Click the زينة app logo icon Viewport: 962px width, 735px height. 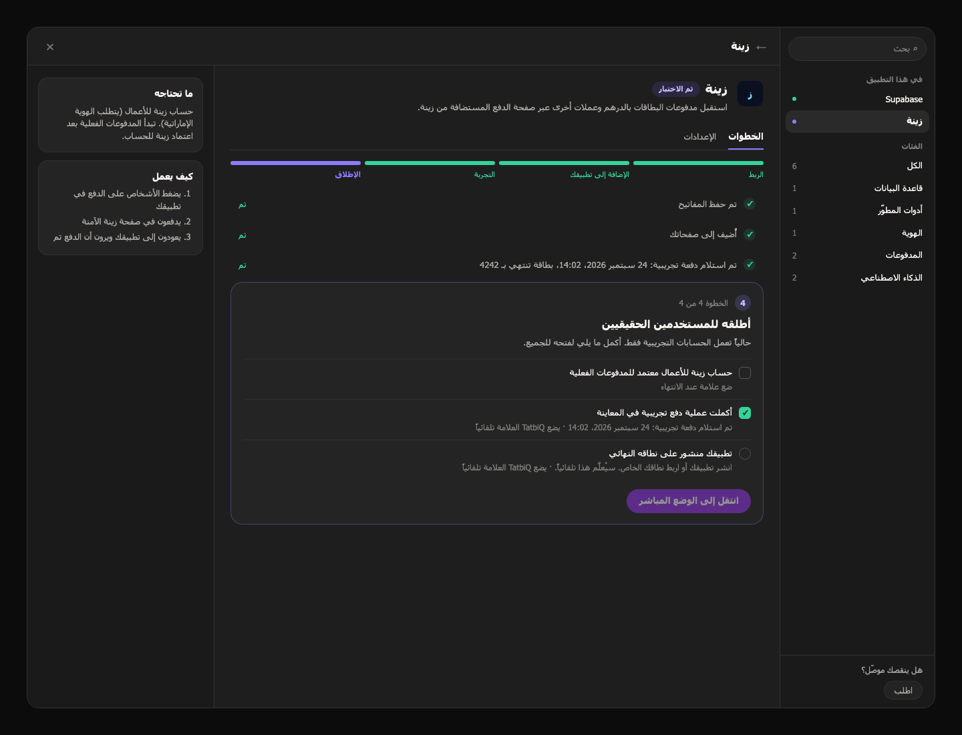[750, 94]
